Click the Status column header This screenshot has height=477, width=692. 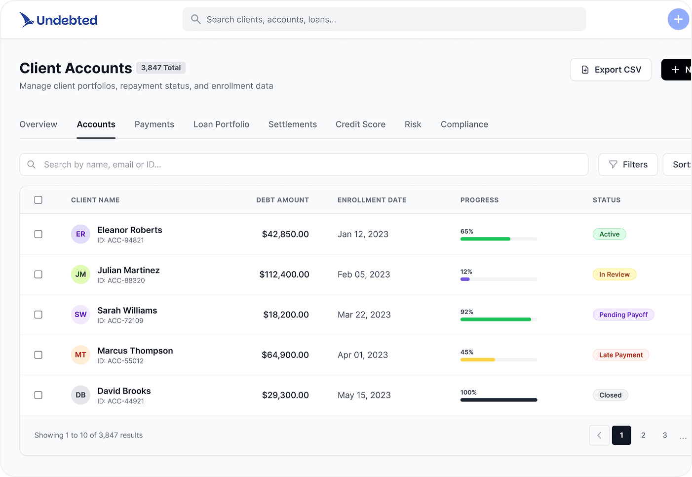point(607,200)
